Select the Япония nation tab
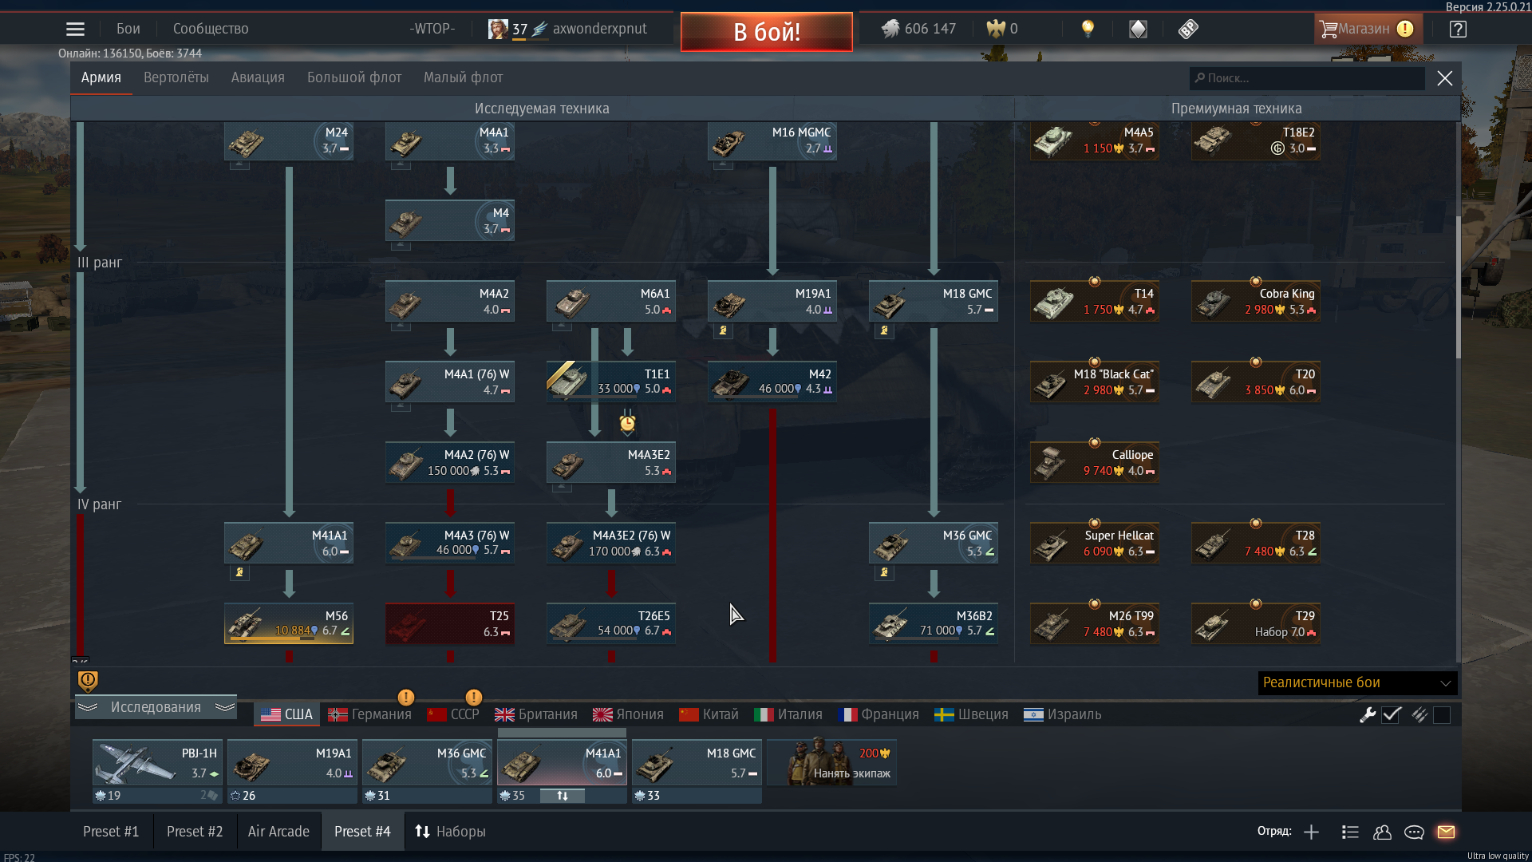The width and height of the screenshot is (1532, 862). [x=628, y=715]
